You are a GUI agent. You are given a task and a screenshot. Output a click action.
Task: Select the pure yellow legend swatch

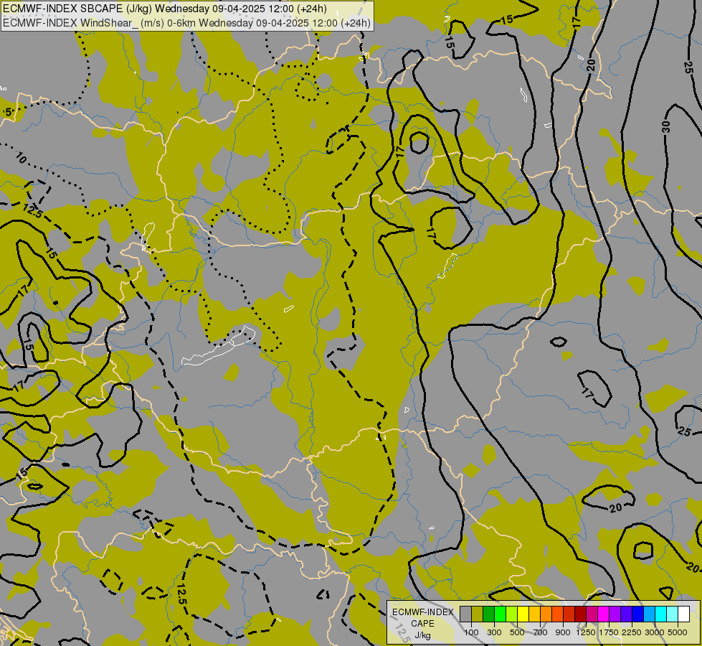pyautogui.click(x=523, y=614)
